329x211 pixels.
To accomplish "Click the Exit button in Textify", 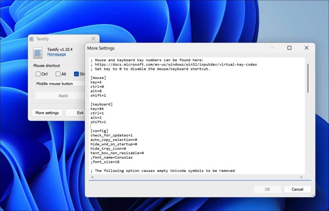I will (x=76, y=113).
